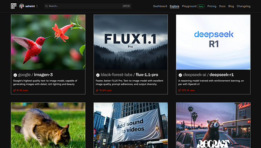The height and width of the screenshot is (148, 261).
Task: Click the Replicate logo icon
Action: (x=14, y=6)
